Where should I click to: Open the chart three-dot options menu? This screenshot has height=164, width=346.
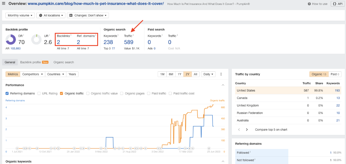tap(221, 74)
